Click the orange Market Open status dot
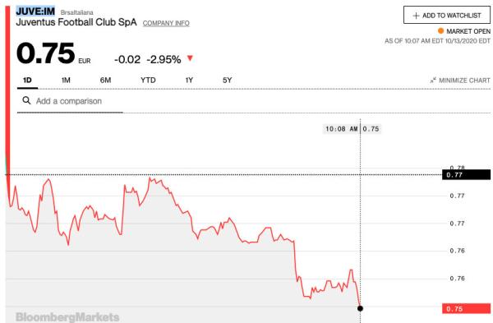Viewport: 493px width, 323px height. (x=440, y=31)
